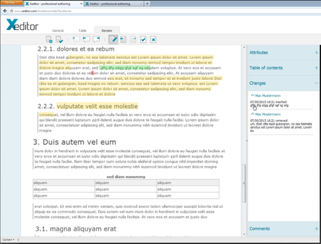Image resolution: width=321 pixels, height=244 pixels.
Task: Switch to the General tab
Action: pyautogui.click(x=58, y=31)
